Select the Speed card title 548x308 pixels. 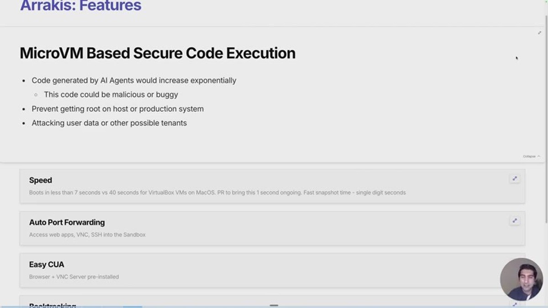click(41, 180)
